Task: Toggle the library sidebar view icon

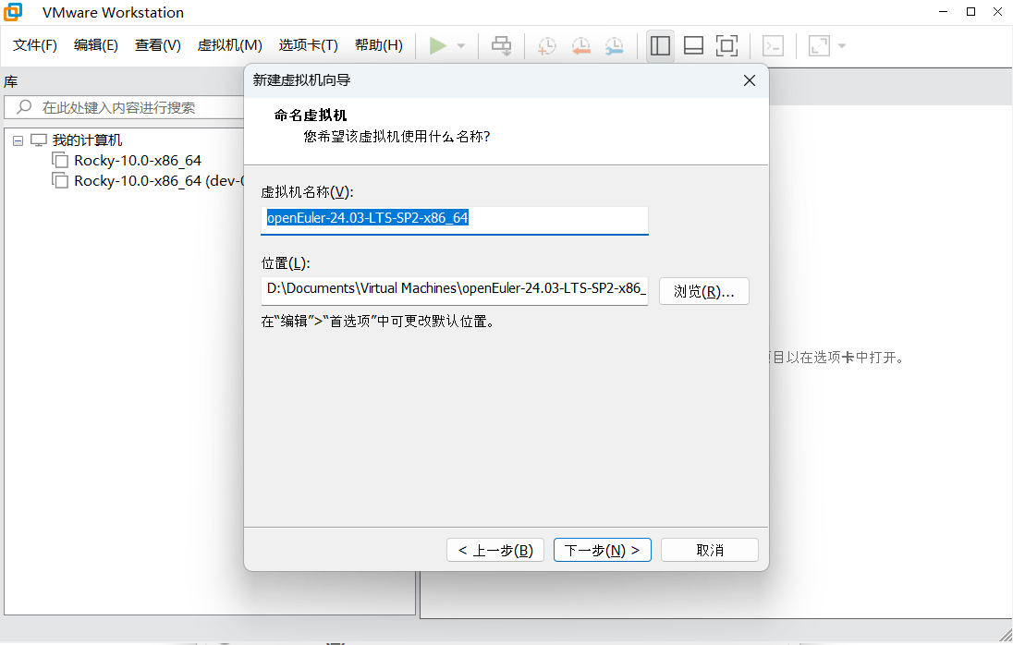Action: point(660,46)
